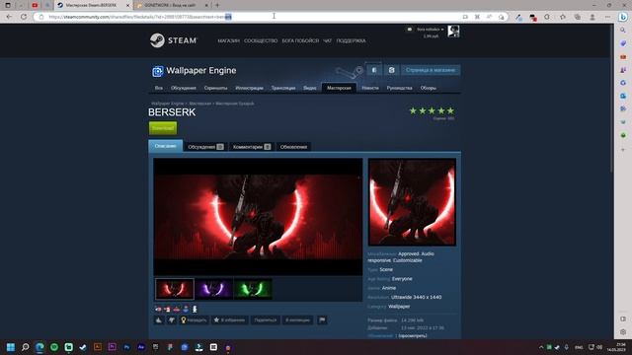Open the ЧАТ link in Steam header
632x355 pixels.
[327, 40]
